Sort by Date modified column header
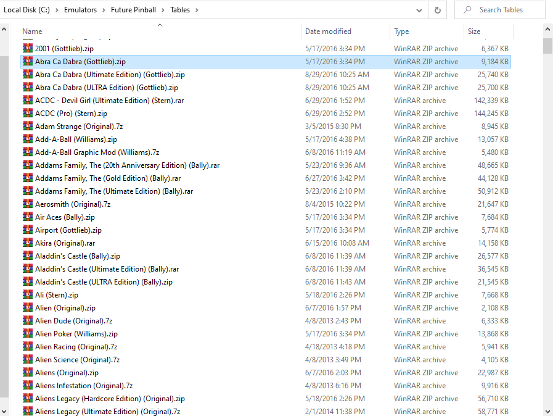This screenshot has width=553, height=416. (346, 31)
